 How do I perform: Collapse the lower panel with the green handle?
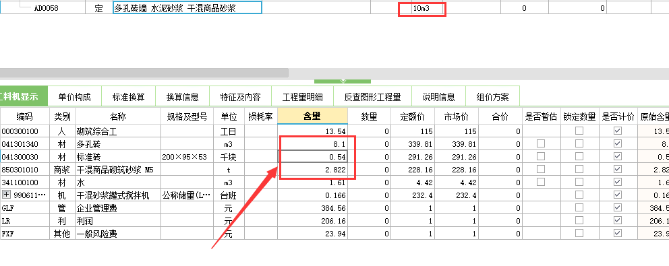[343, 81]
